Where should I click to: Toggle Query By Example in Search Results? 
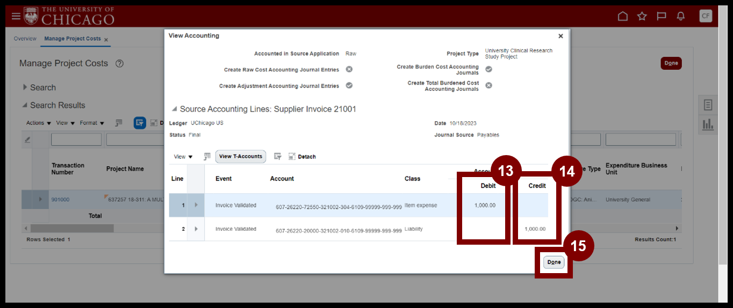(140, 123)
